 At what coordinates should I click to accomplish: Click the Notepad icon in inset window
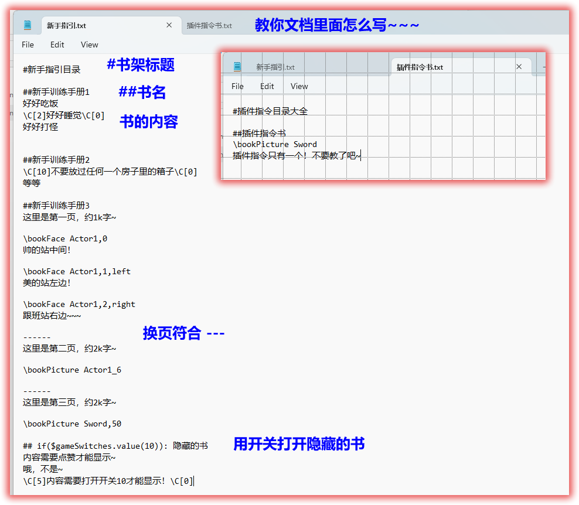pyautogui.click(x=237, y=67)
